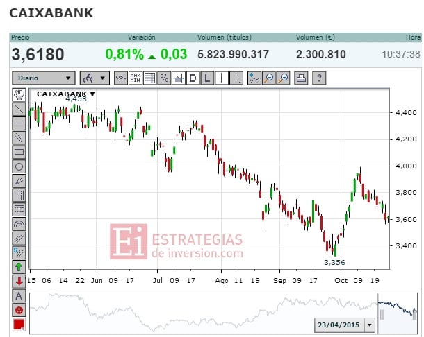Toggle the L logarithmic scale button
424x337 pixels.
[x=207, y=78]
